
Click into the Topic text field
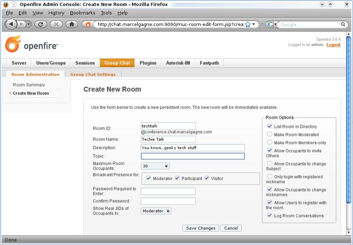tap(193, 156)
